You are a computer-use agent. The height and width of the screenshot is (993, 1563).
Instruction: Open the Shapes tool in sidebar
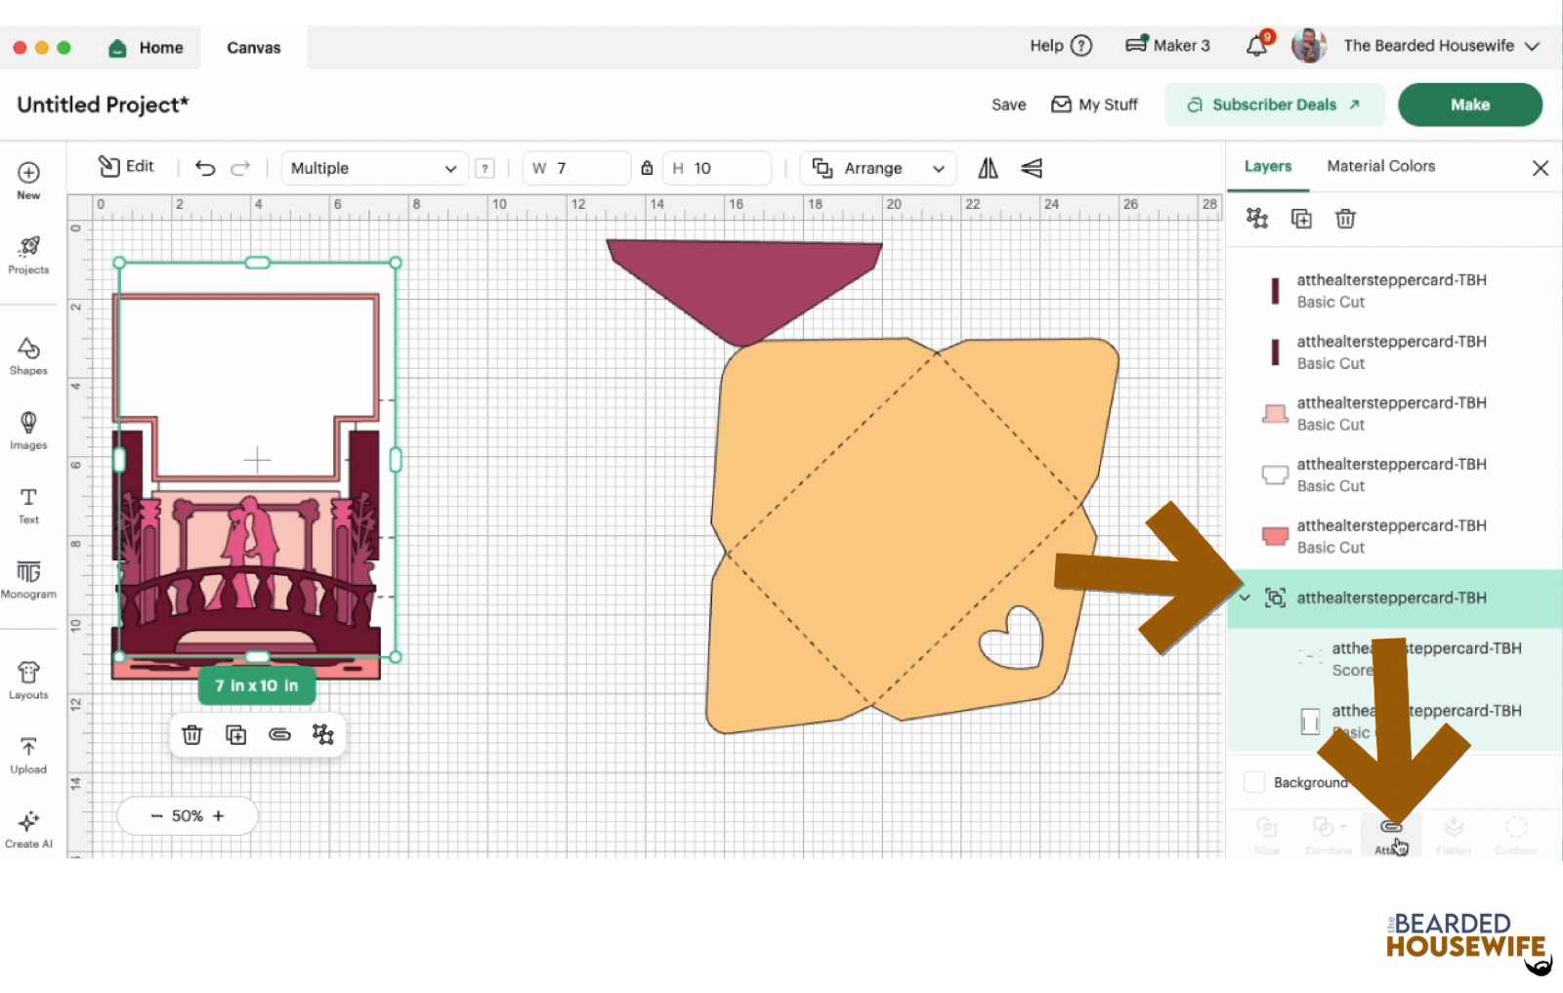tap(28, 355)
